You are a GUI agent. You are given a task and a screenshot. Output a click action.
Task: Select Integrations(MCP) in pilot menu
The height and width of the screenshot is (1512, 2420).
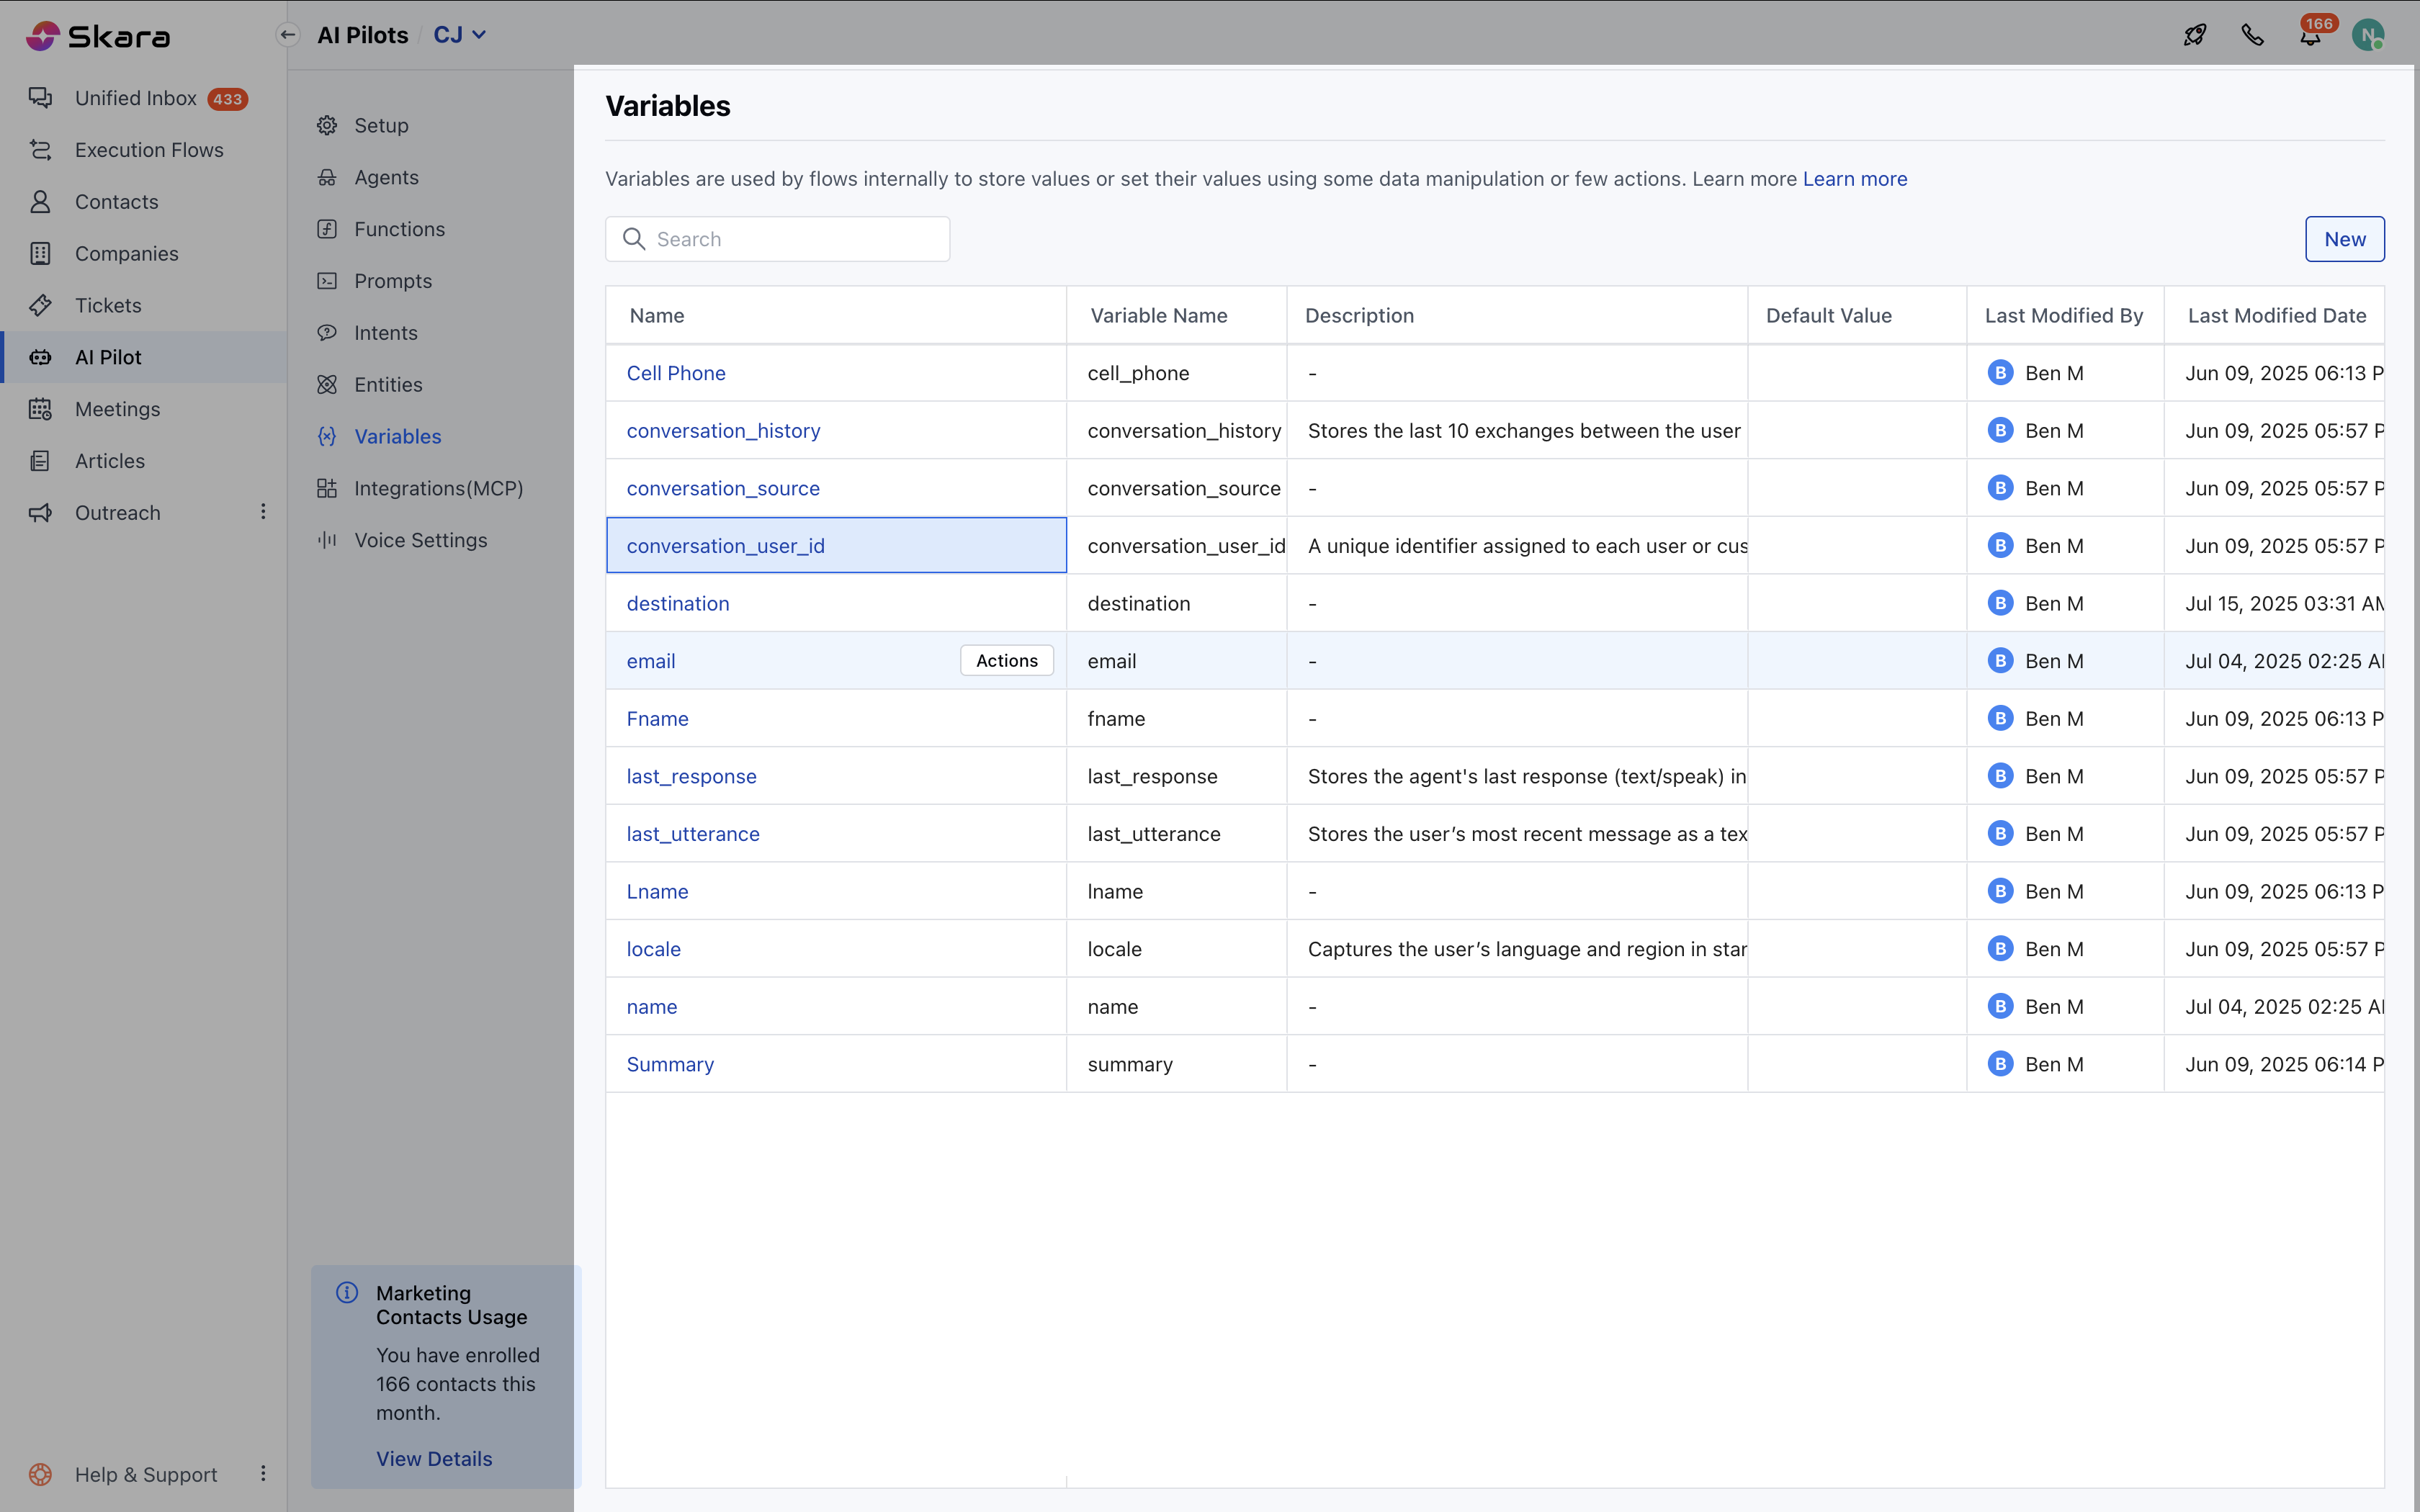(438, 488)
